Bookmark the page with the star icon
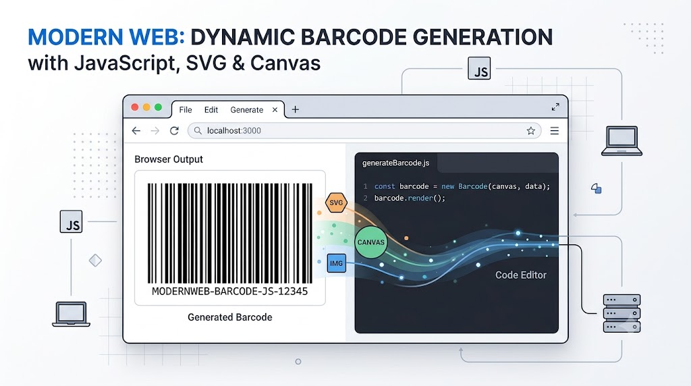This screenshot has height=386, width=691. (530, 130)
